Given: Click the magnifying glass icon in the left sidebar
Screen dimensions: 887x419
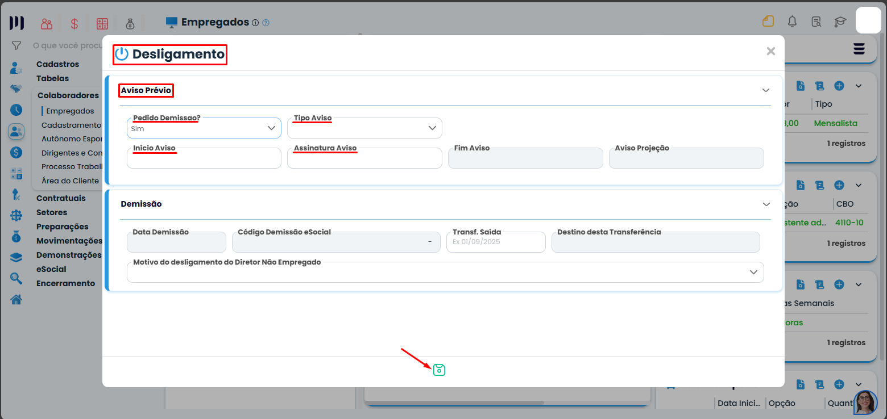Looking at the screenshot, I should click(16, 278).
